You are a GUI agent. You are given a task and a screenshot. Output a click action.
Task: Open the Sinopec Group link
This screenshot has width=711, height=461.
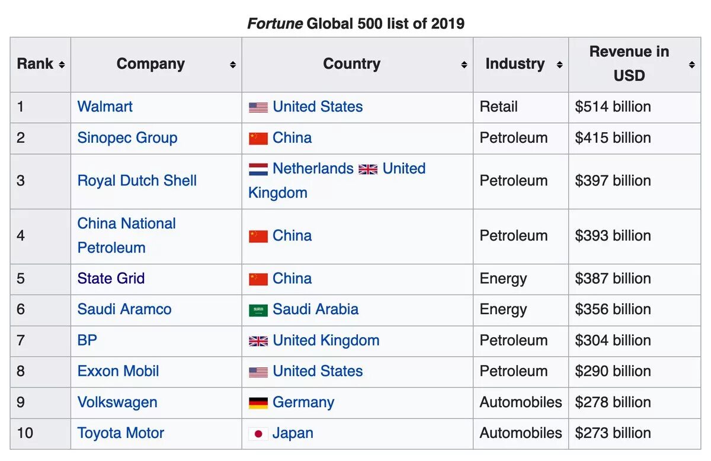click(127, 137)
